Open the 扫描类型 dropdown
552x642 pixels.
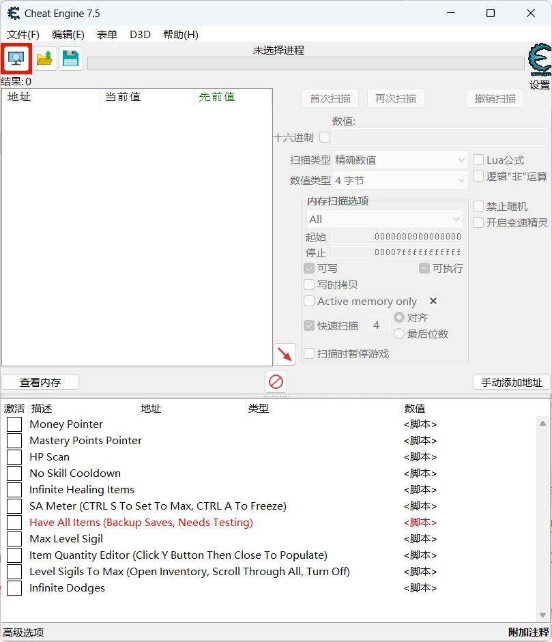(x=400, y=160)
